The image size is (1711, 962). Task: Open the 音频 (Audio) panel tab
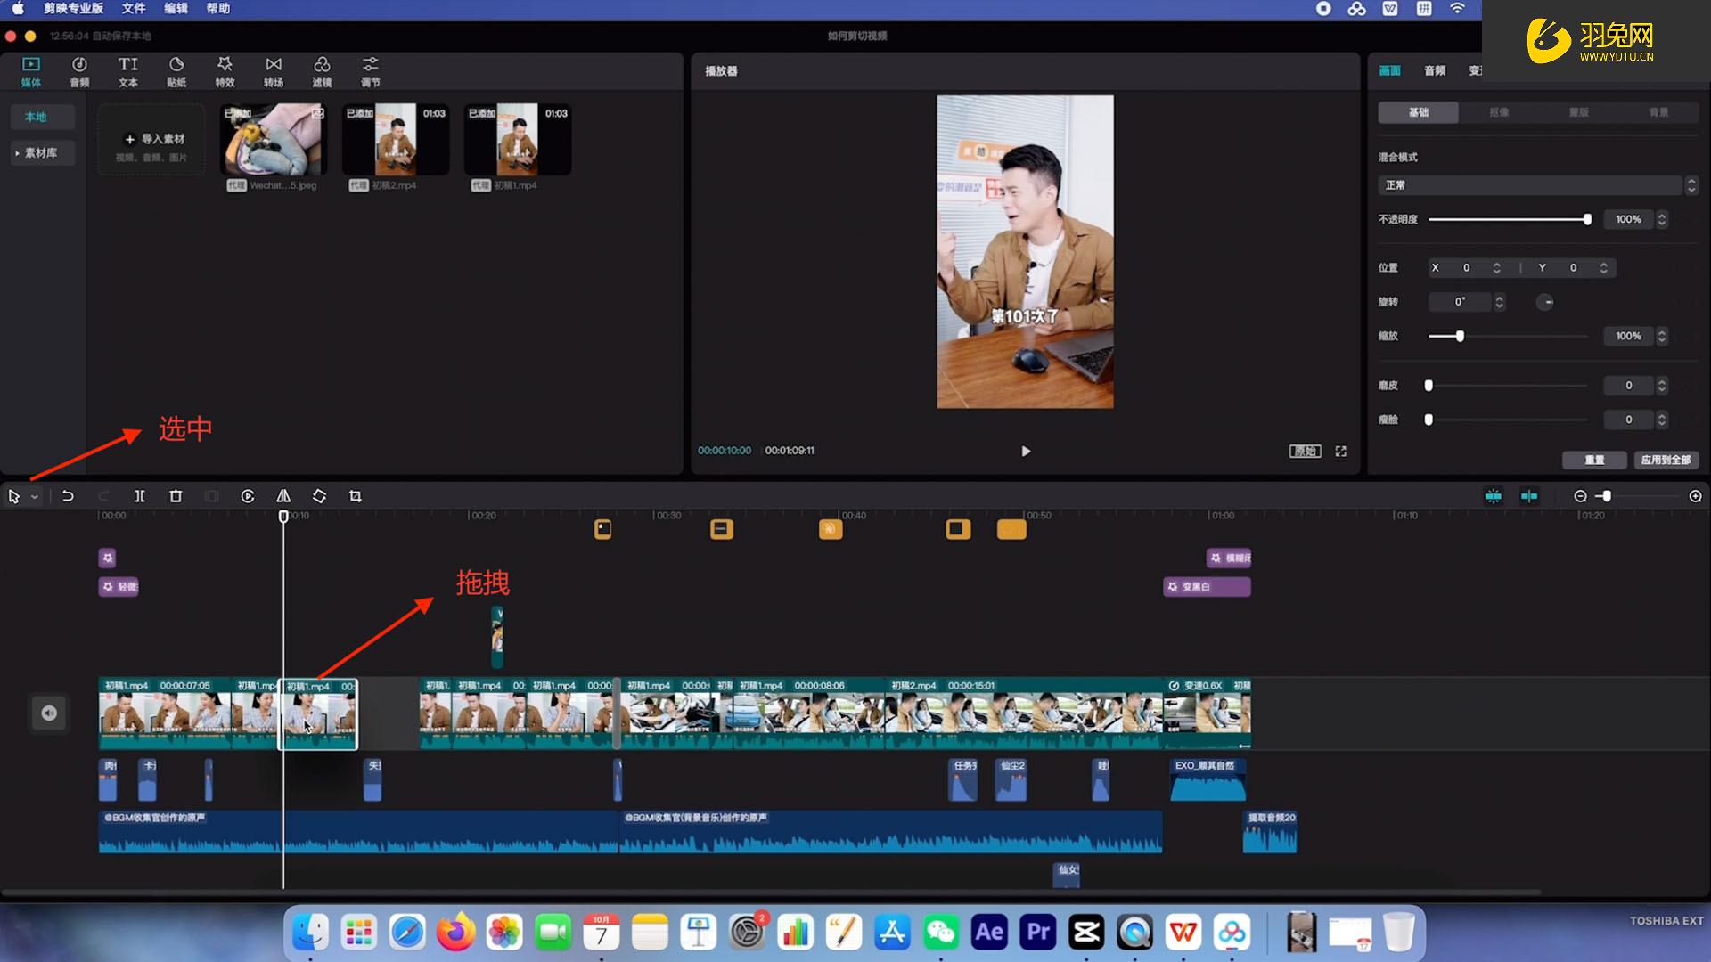[x=79, y=72]
